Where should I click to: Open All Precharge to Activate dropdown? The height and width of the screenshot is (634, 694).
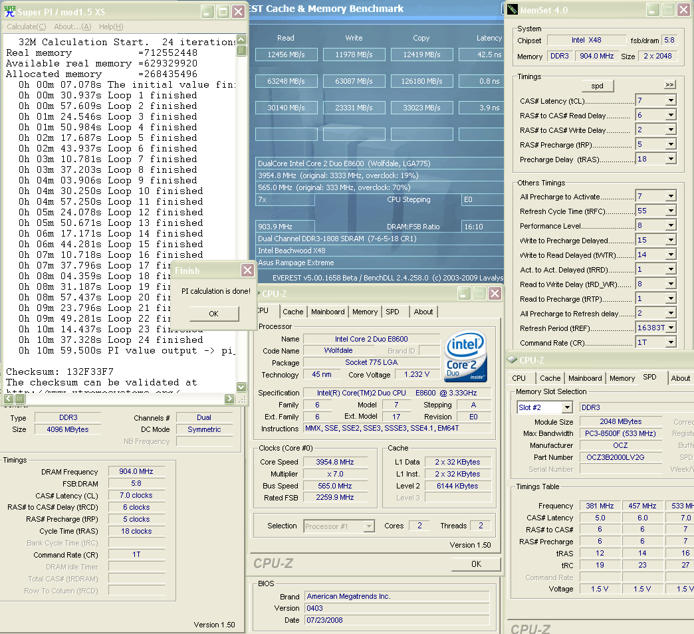(671, 196)
